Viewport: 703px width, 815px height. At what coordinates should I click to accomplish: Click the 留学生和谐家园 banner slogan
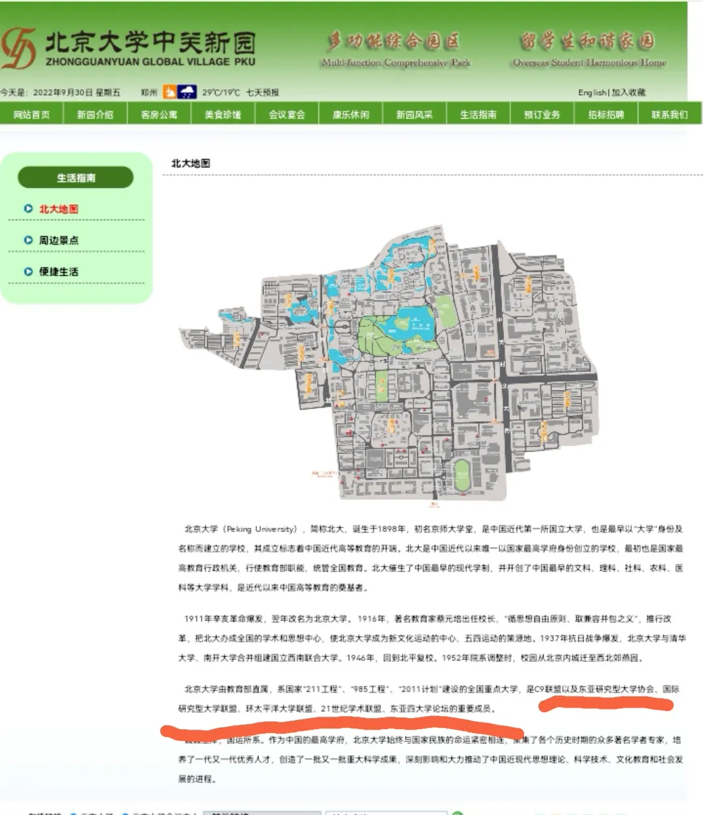[x=587, y=42]
